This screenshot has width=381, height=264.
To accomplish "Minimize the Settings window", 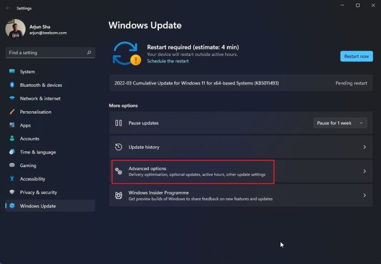I will click(x=342, y=5).
